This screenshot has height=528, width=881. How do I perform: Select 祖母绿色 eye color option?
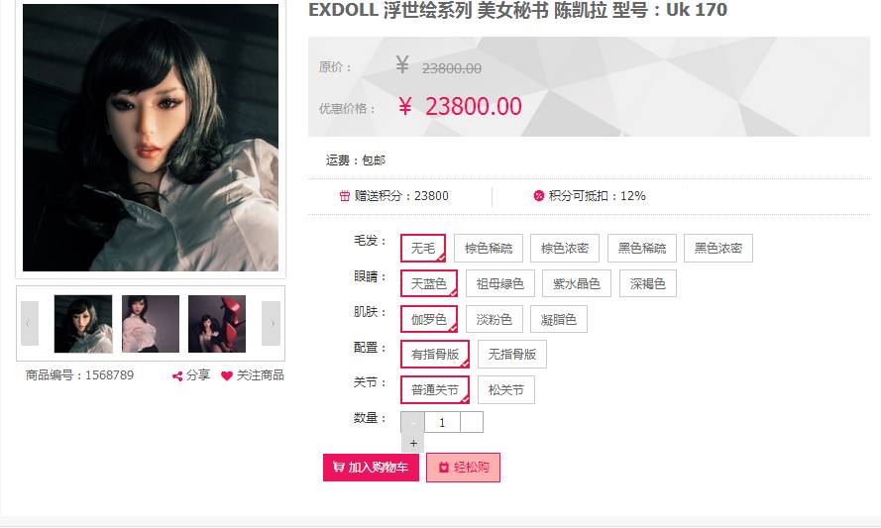point(499,283)
